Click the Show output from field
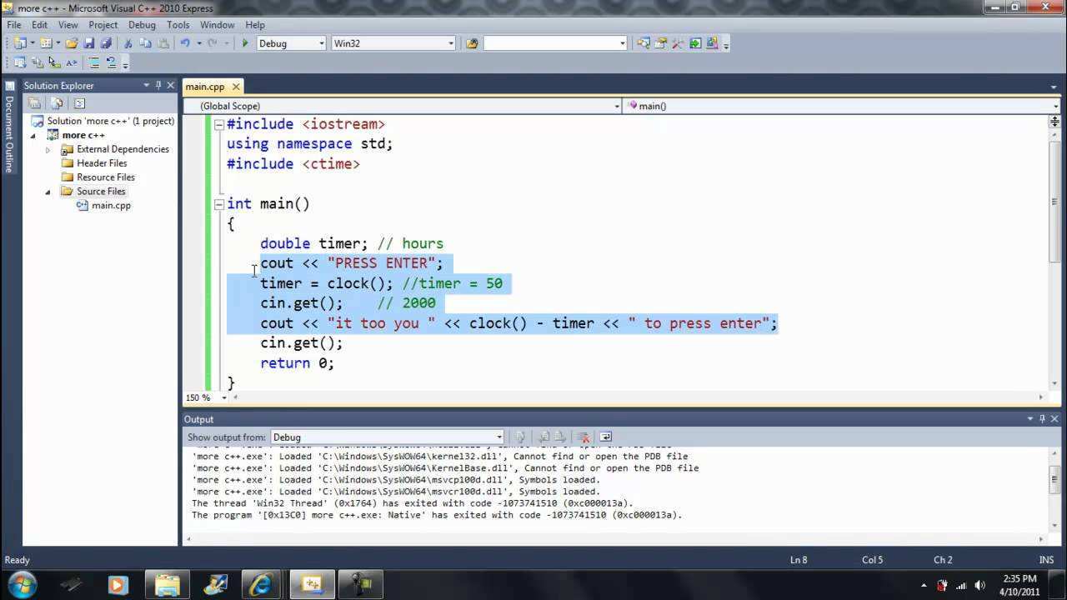Image resolution: width=1067 pixels, height=600 pixels. click(387, 437)
